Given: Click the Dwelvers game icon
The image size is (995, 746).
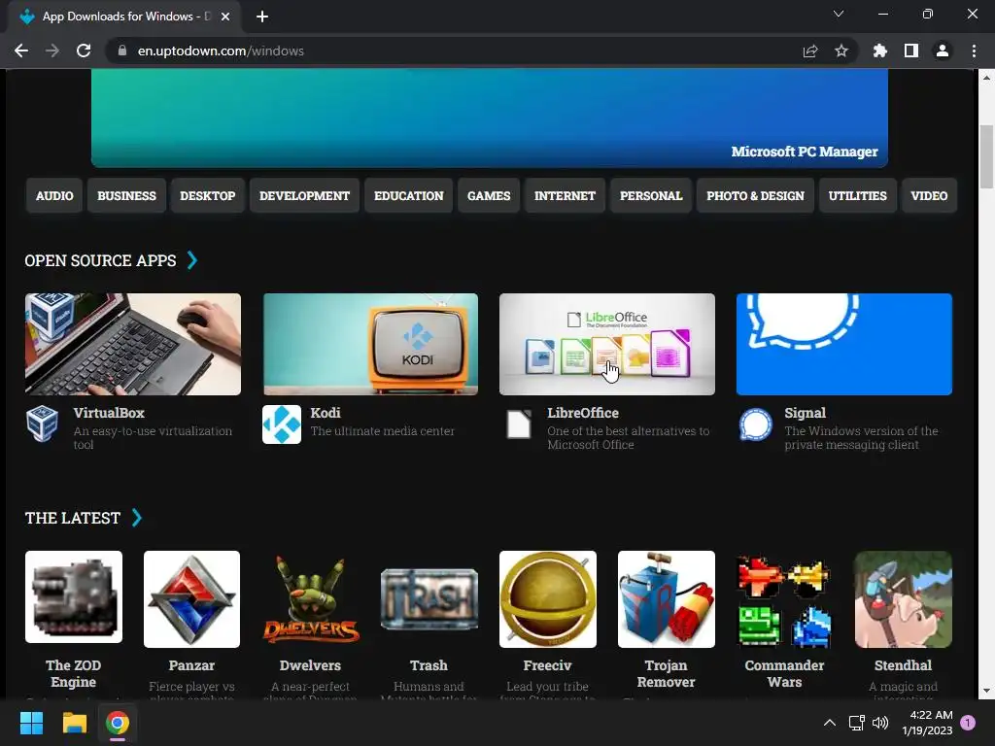Looking at the screenshot, I should click(x=310, y=598).
